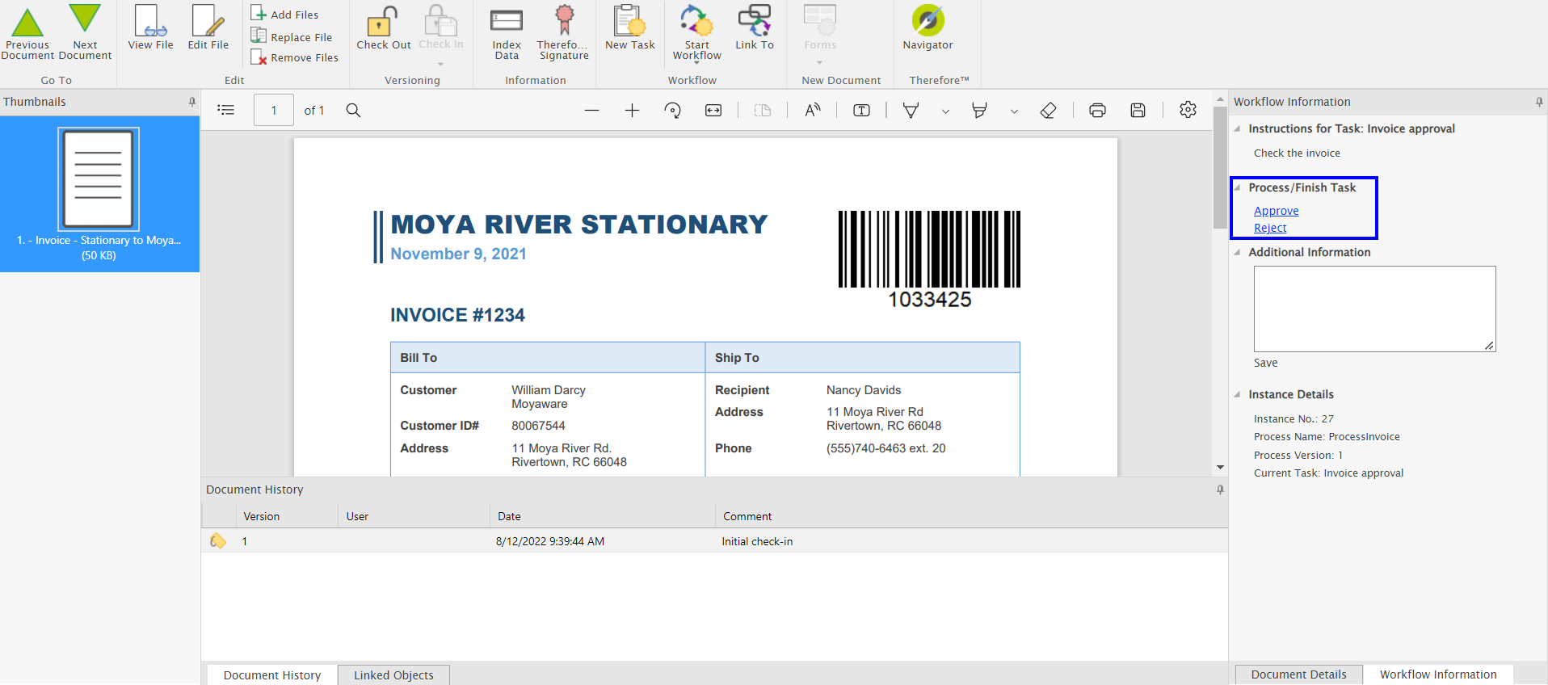The image size is (1548, 685).
Task: Toggle the contents list icon in viewer toolbar
Action: [x=226, y=111]
